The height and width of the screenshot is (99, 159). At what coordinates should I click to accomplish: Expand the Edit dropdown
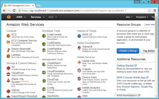[x=53, y=17]
